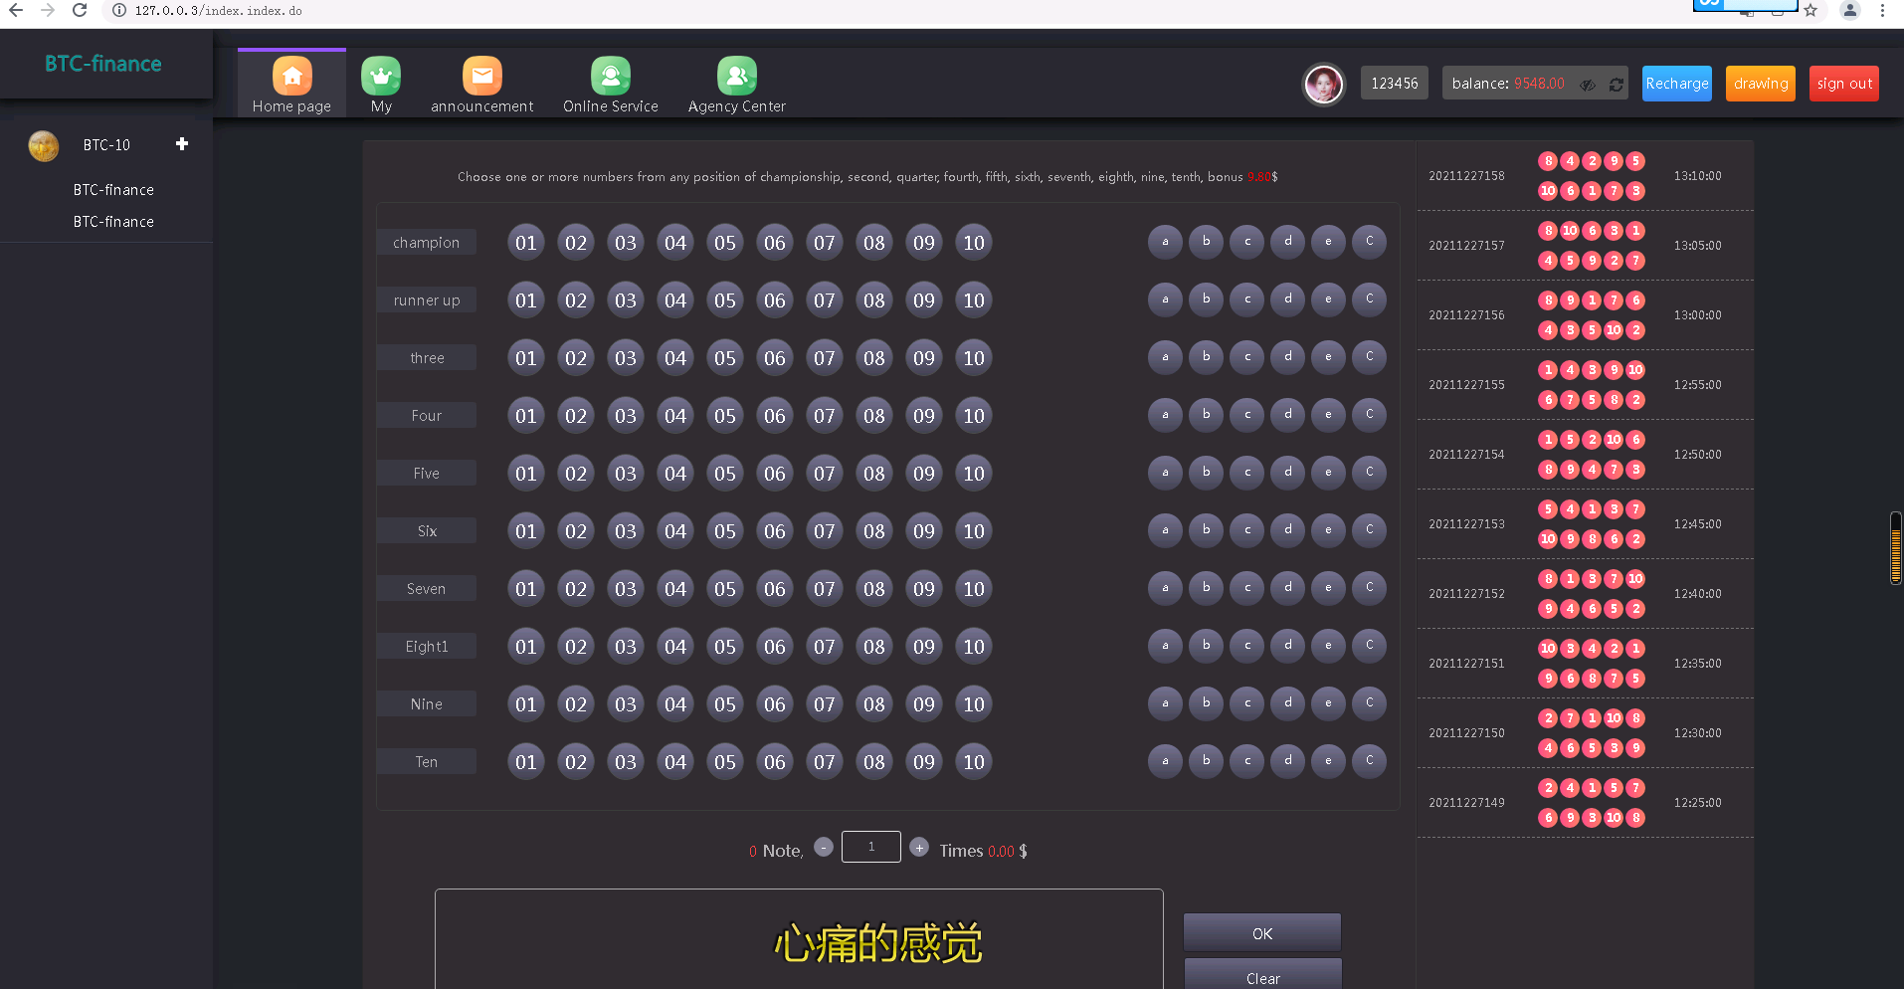Viewport: 1904px width, 989px height.
Task: Toggle quick option 'a' in three row
Action: (1165, 357)
